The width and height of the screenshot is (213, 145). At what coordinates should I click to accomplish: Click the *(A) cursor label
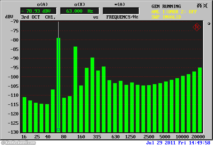coord(121,4)
